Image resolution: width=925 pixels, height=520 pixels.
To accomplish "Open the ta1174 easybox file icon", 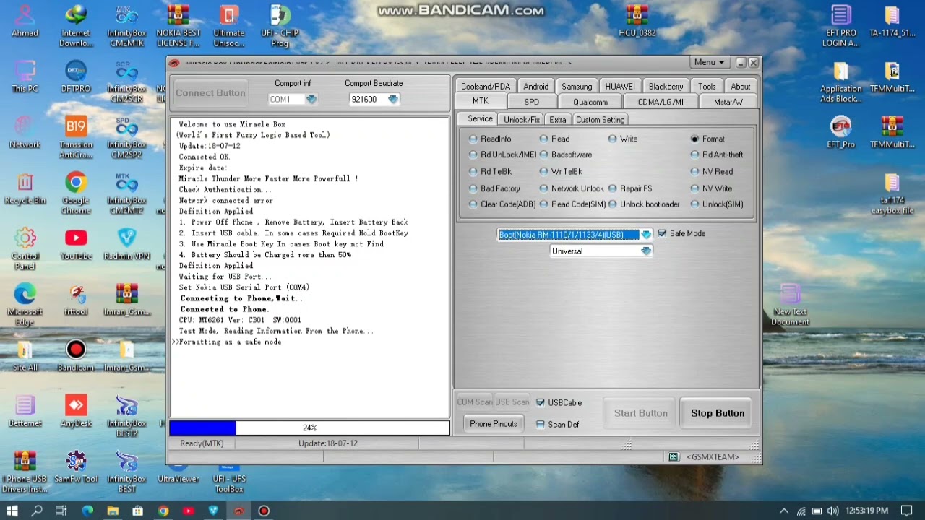I will (x=892, y=194).
